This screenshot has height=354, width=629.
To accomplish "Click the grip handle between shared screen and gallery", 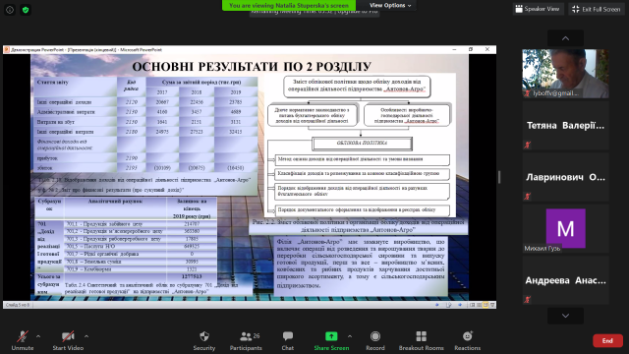I will point(499,177).
